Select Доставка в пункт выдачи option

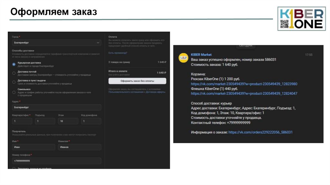[x=14, y=82]
